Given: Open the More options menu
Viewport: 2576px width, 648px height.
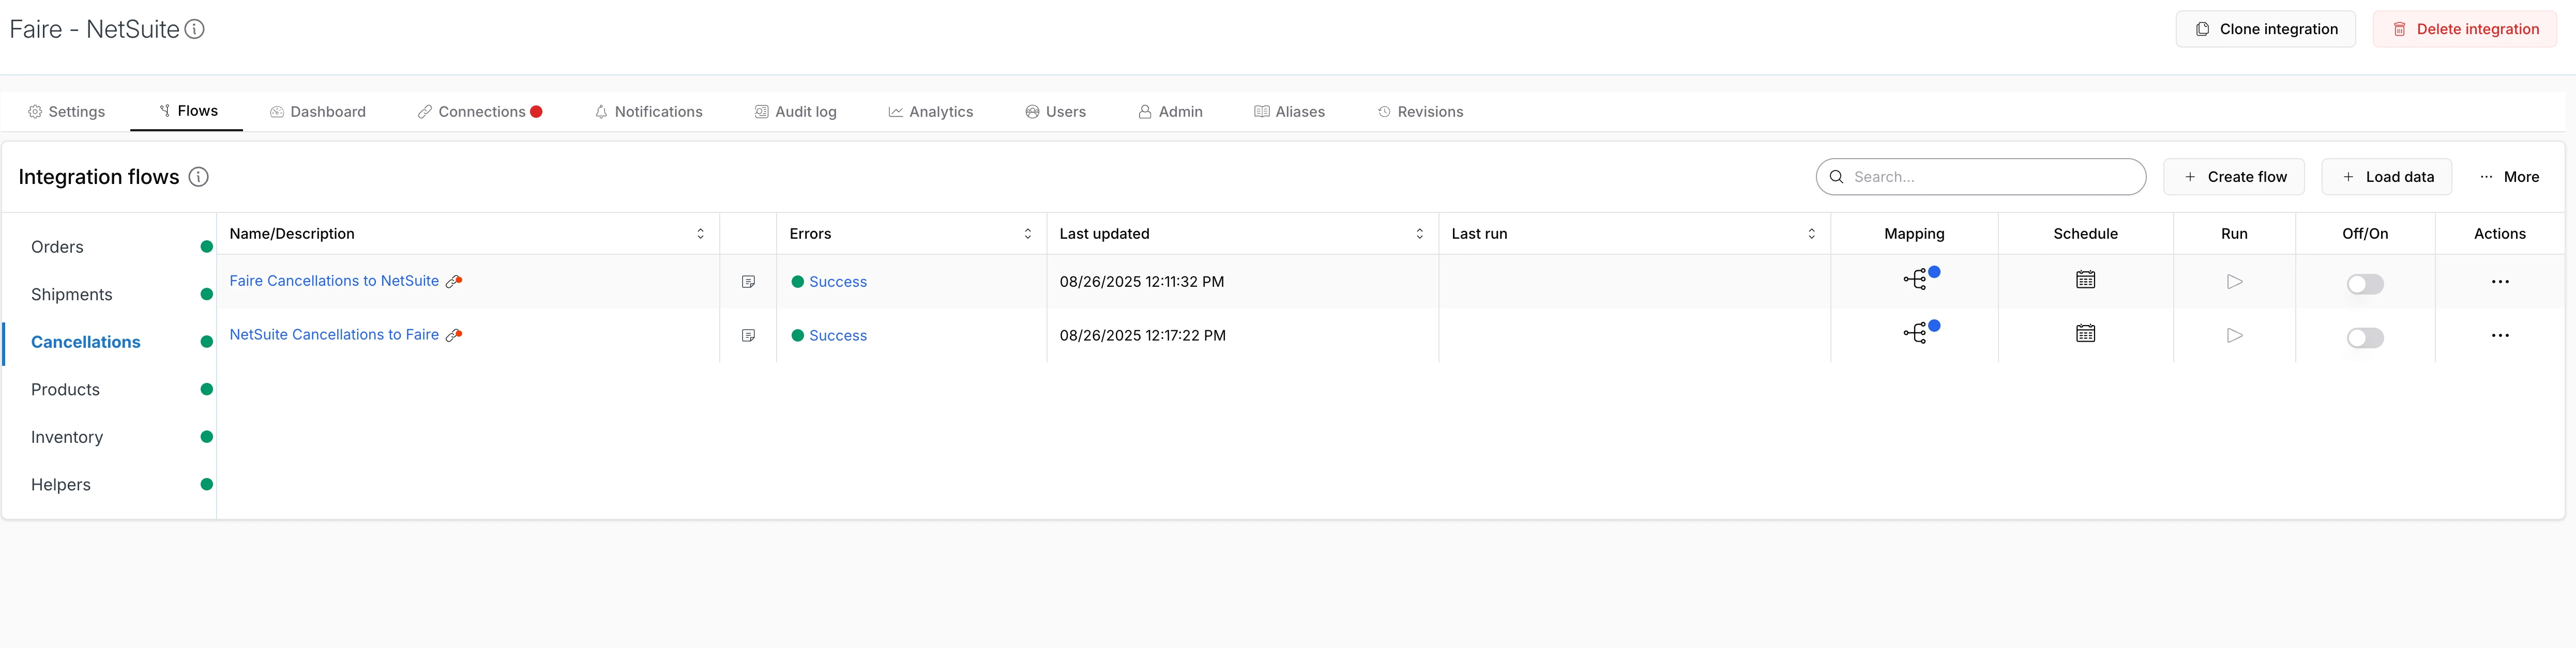Looking at the screenshot, I should [2509, 177].
